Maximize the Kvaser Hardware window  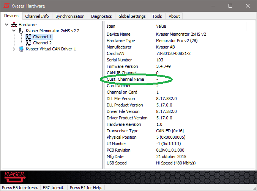pyautogui.click(x=230, y=6)
